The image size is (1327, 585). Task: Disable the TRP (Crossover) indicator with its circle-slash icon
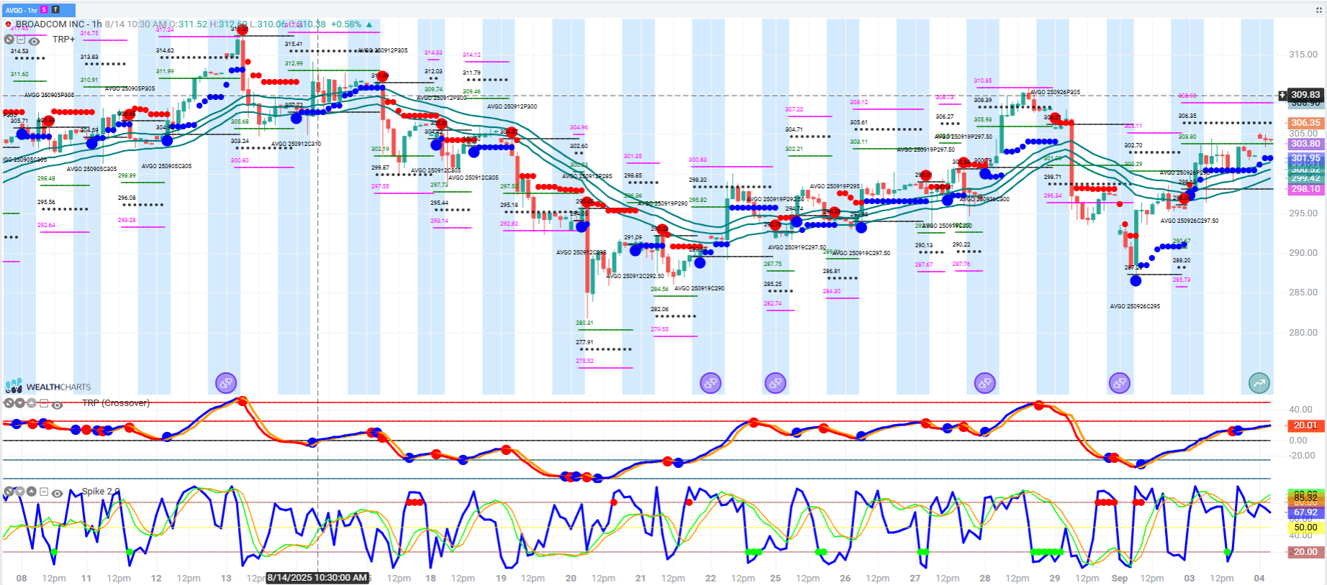pos(9,403)
